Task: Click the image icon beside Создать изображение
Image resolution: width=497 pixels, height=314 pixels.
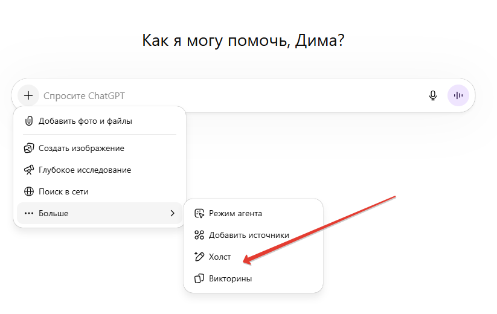Action: coord(29,148)
